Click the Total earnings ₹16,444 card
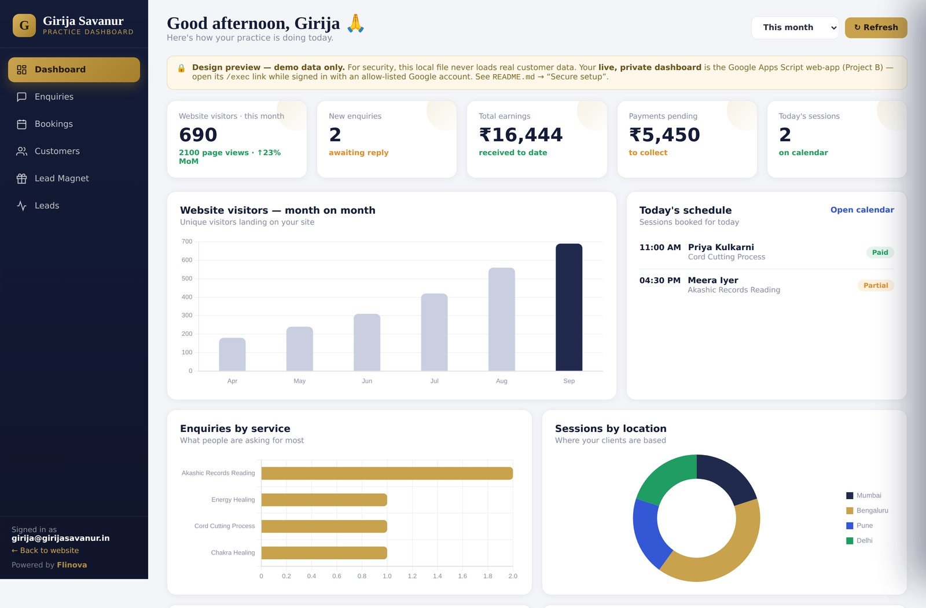Screen dimensions: 926x608 (537, 140)
